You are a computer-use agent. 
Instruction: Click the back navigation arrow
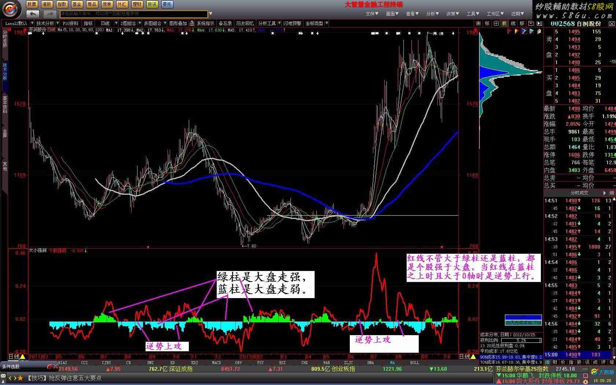[x=33, y=14]
